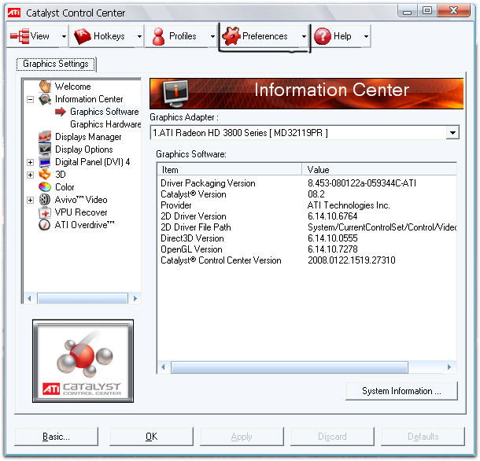Click the Value column header
480x461 pixels.
379,170
